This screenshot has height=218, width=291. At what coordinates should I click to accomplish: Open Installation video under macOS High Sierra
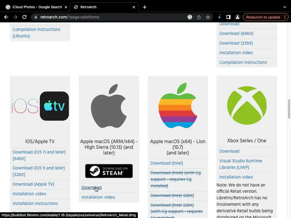click(x=98, y=197)
